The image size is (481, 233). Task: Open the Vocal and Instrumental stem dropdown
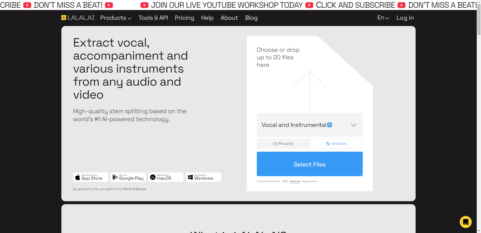point(310,125)
